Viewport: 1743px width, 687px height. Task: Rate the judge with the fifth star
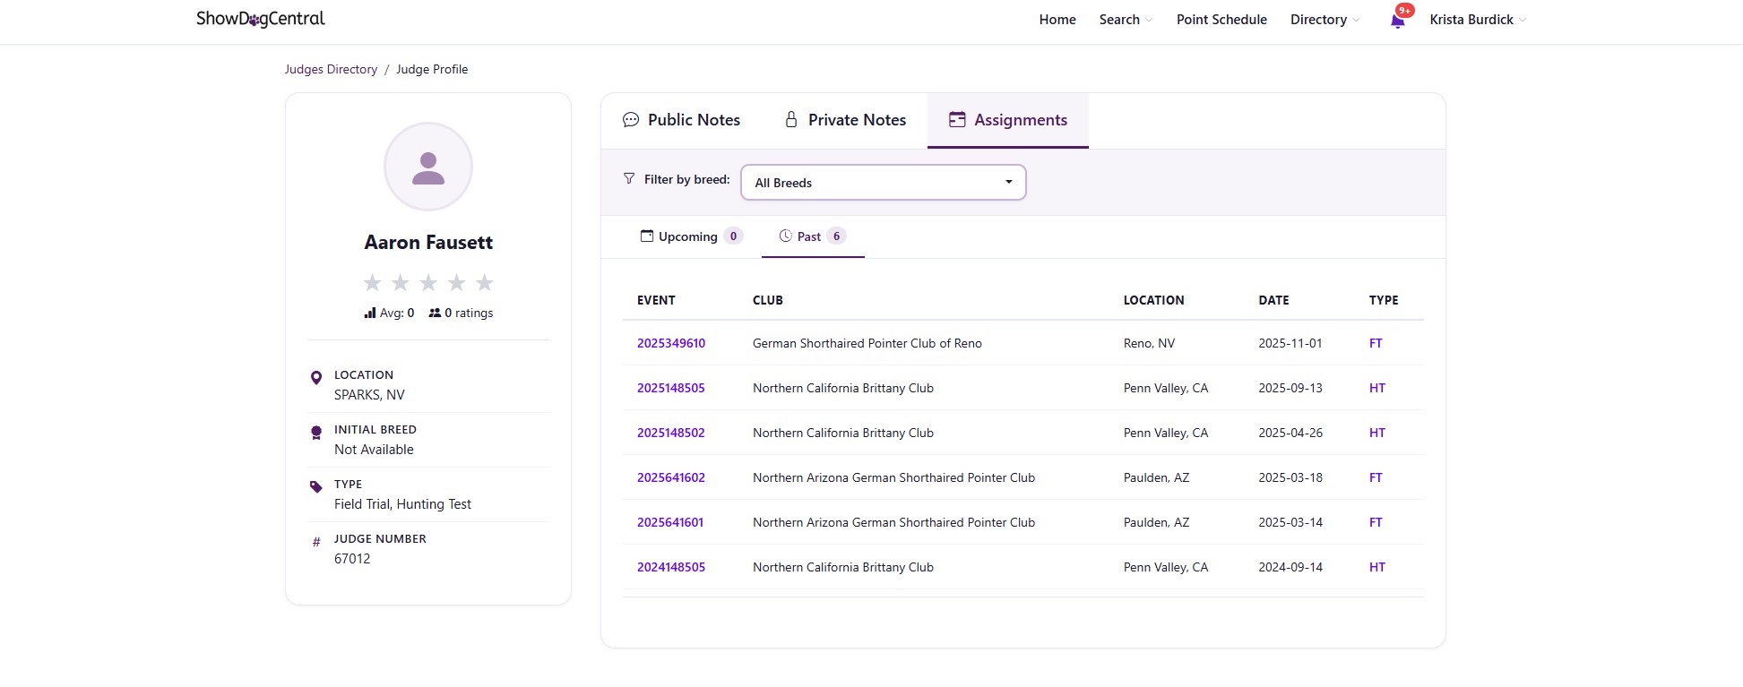(x=485, y=283)
